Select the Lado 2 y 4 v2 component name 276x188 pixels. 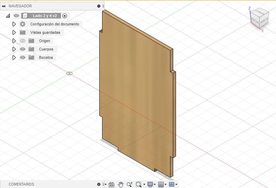tap(45, 16)
